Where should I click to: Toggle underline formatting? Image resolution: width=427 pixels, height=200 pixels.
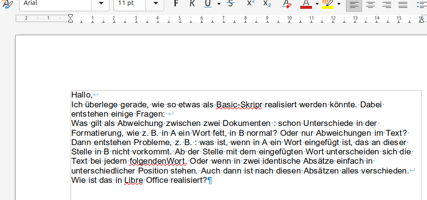[207, 3]
